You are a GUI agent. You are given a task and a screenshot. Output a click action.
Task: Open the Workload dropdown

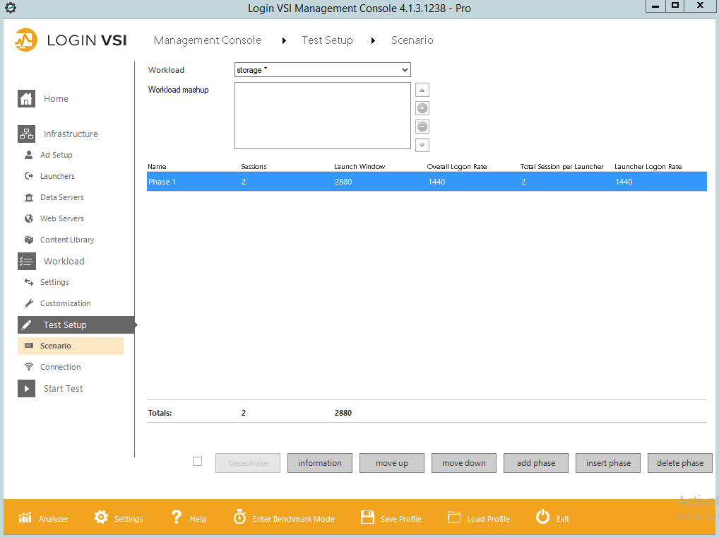coord(322,70)
